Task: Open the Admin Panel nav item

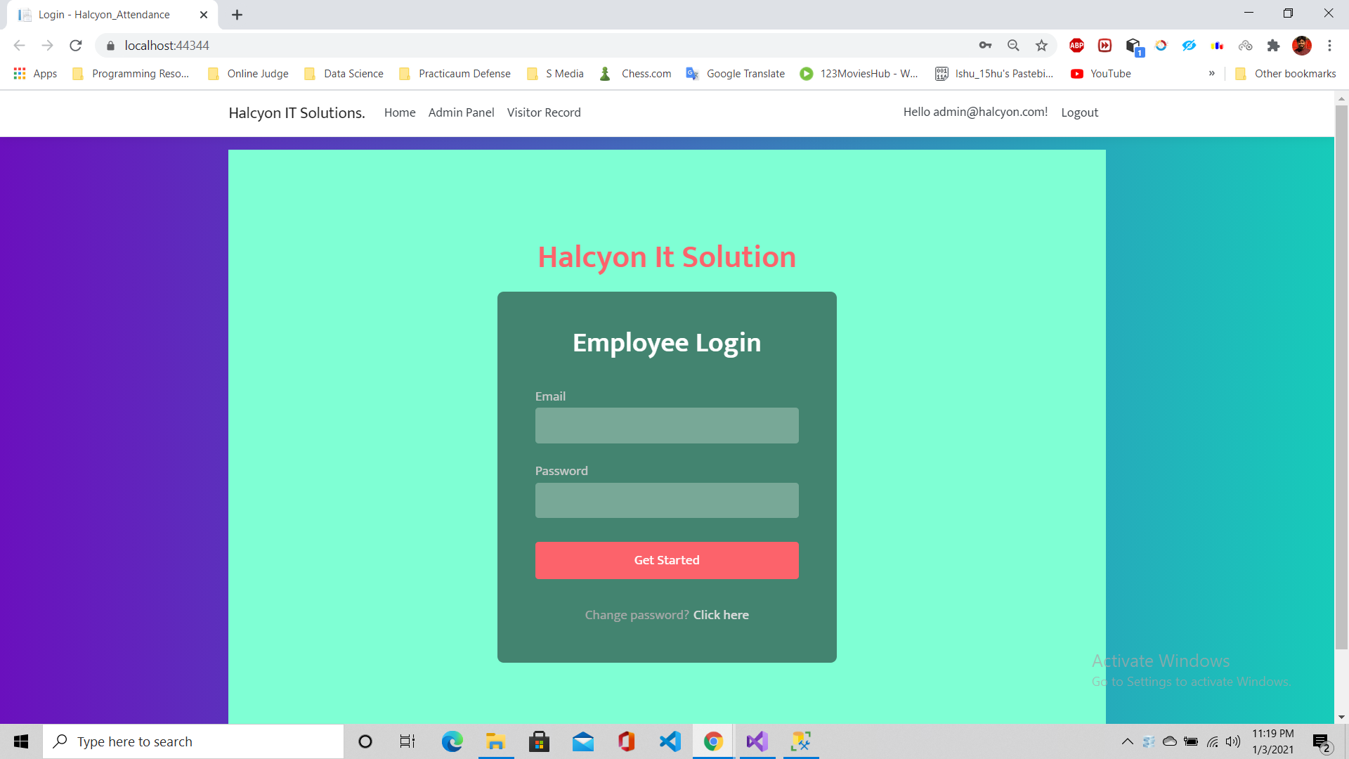Action: (461, 112)
